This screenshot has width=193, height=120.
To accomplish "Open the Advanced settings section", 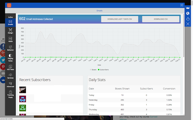I will [x=10, y=85].
